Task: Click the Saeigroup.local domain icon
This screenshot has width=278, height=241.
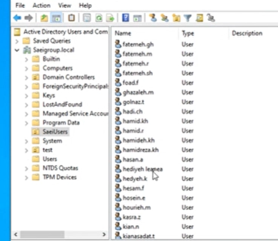Action: (27, 50)
